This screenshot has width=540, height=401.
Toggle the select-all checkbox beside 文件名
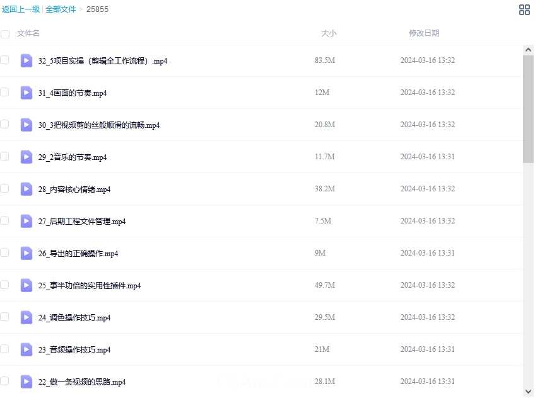(x=5, y=34)
